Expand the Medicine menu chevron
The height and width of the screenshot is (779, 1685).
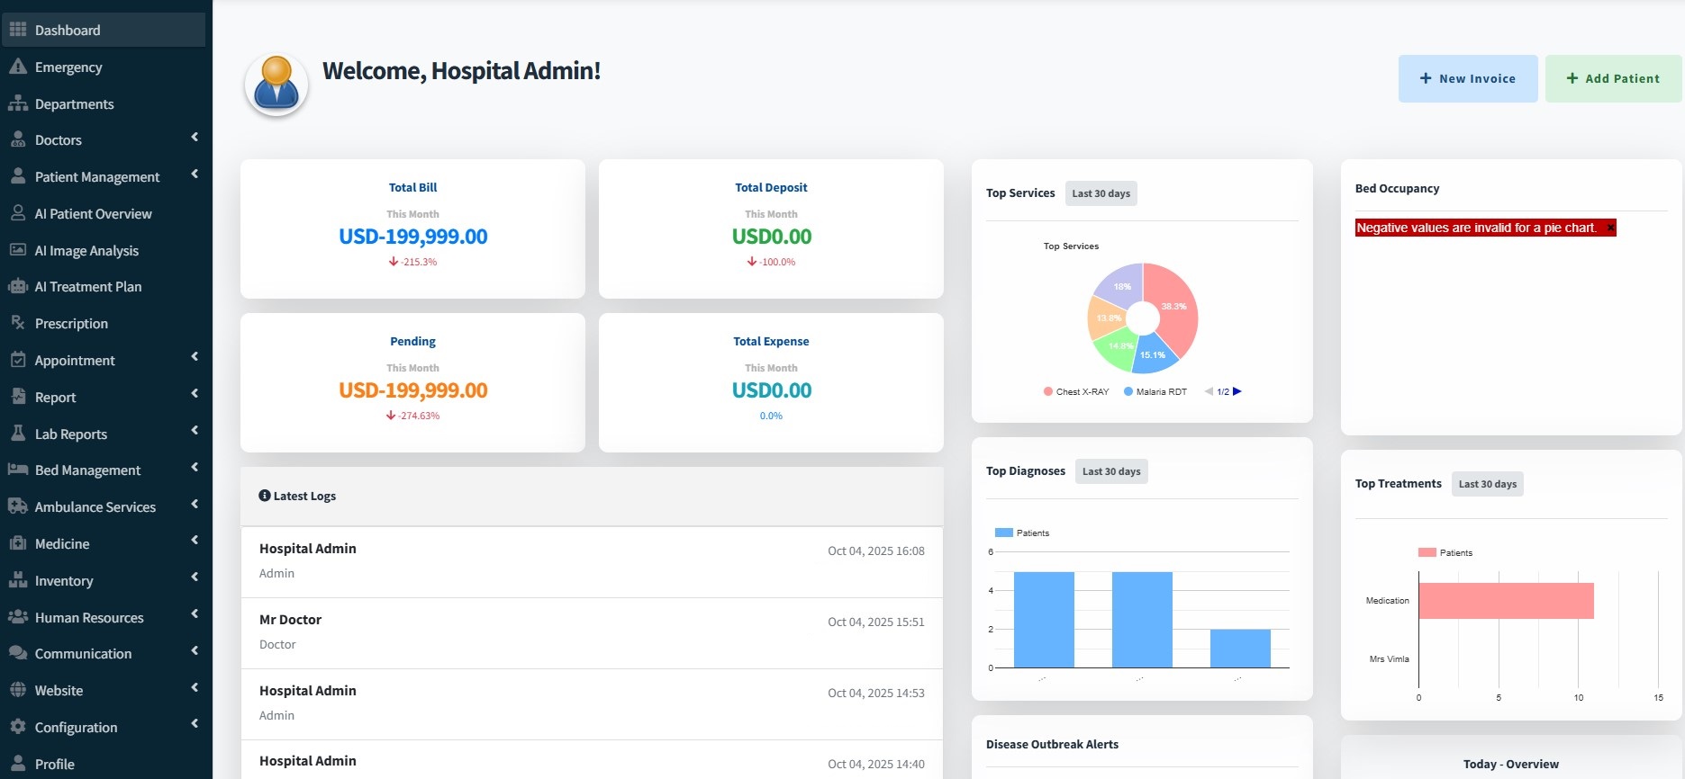(x=195, y=541)
